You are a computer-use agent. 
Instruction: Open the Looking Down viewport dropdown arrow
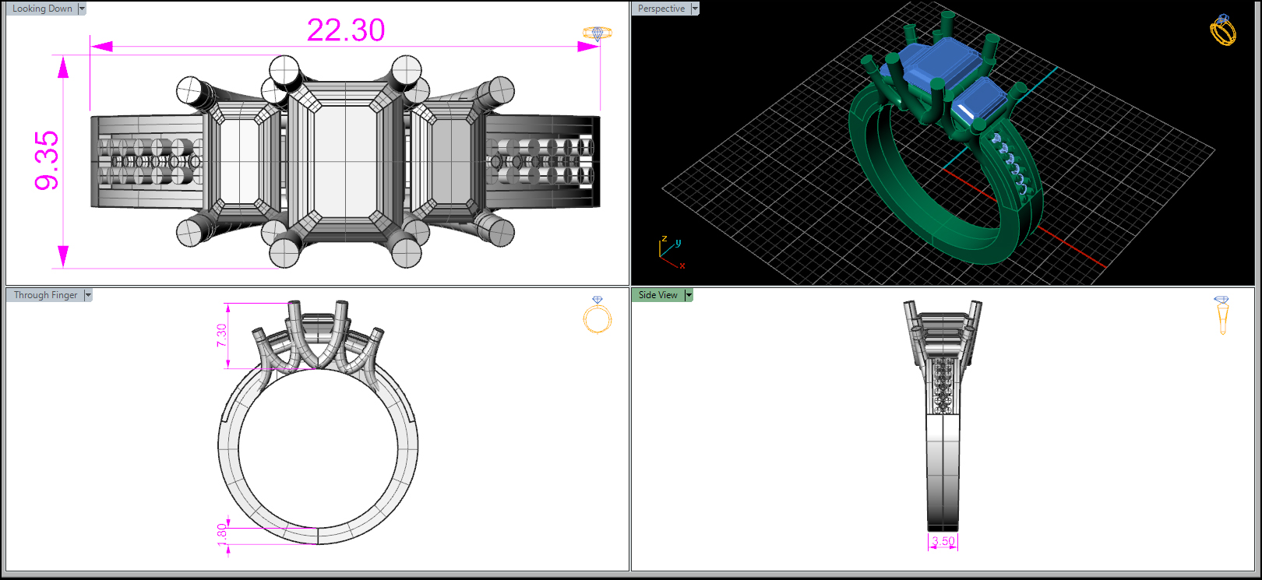(82, 9)
